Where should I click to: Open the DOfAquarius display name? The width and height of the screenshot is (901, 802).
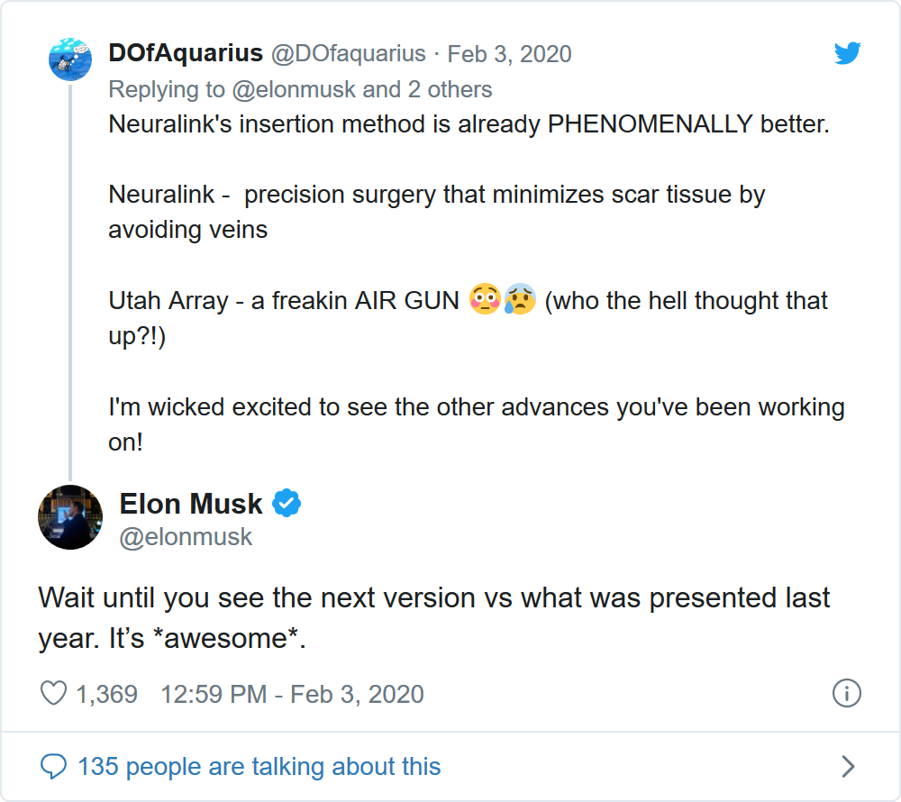click(185, 54)
